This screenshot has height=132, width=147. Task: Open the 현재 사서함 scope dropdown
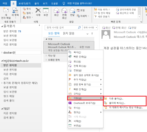90,27
